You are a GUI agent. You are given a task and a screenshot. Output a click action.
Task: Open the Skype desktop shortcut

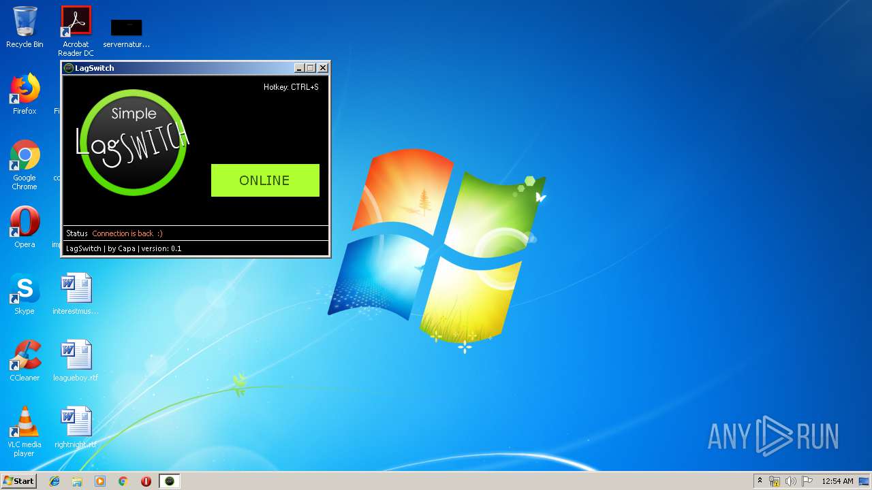(25, 293)
